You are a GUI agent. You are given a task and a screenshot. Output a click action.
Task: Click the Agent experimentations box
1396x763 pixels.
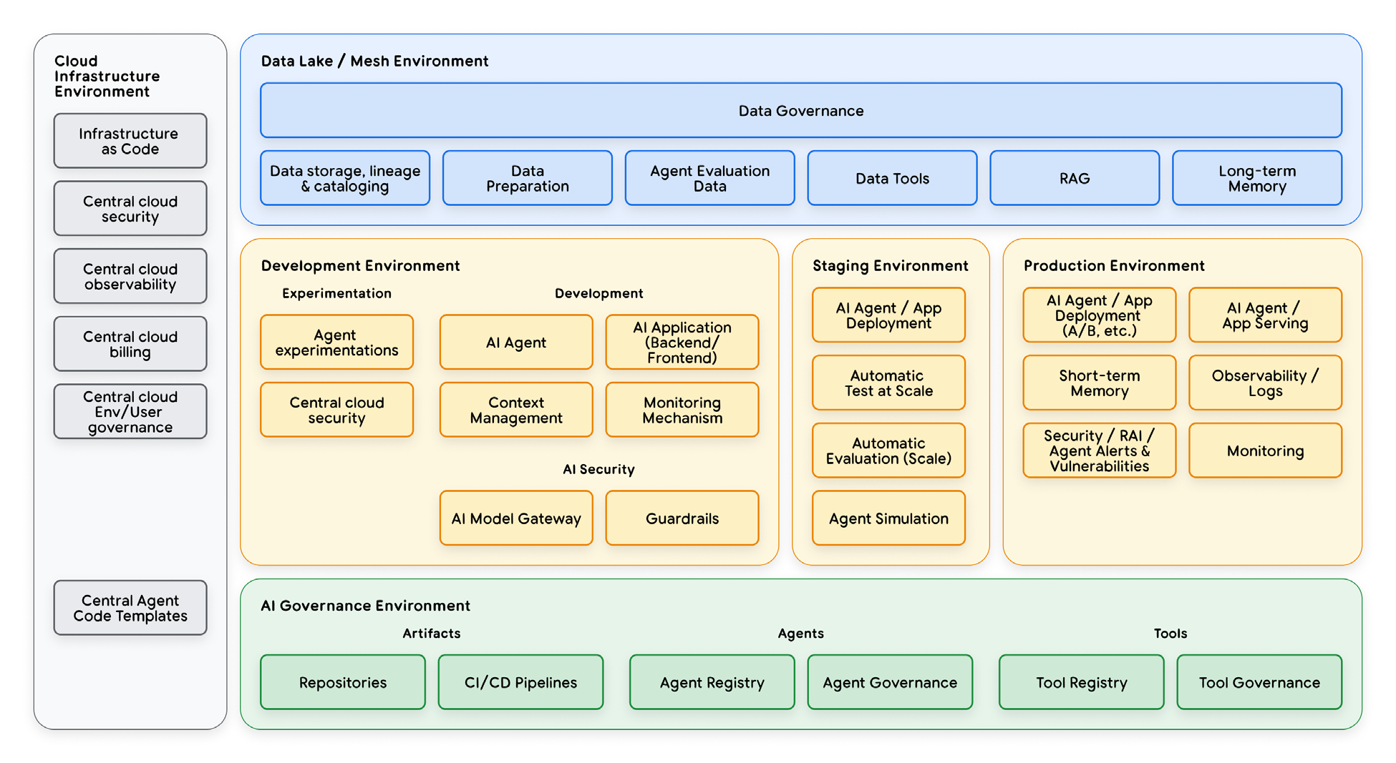click(336, 343)
